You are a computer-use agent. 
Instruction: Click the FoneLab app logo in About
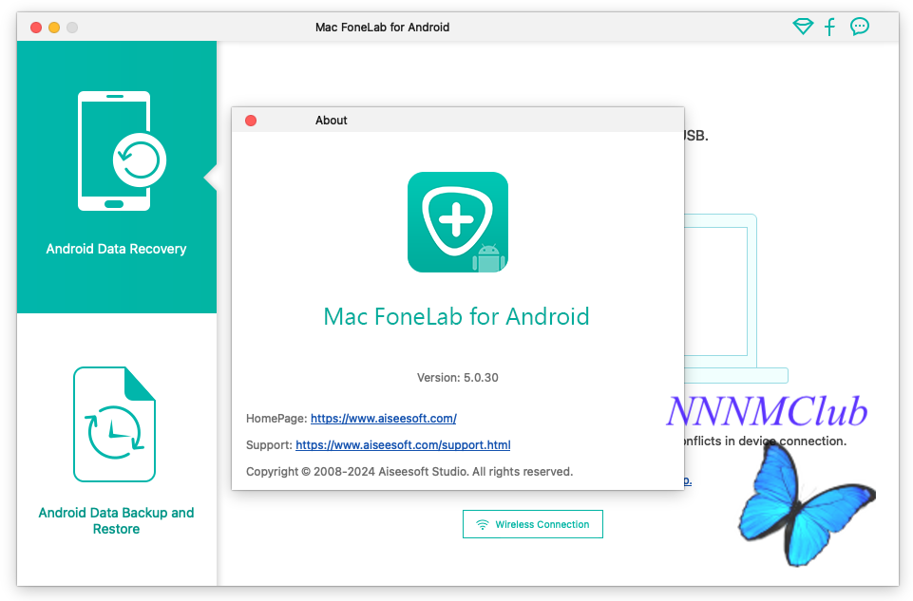[x=458, y=222]
